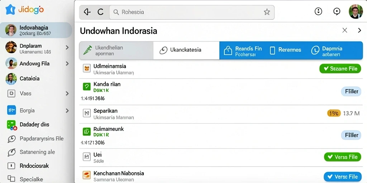Select the Ukendhelian aporman tab
This screenshot has height=183, width=367.
pos(116,50)
